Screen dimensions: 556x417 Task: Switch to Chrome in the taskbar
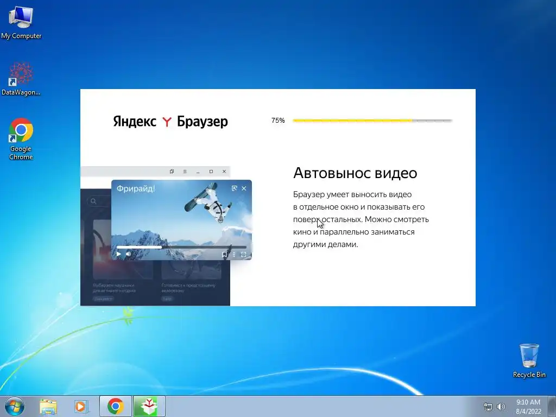116,406
